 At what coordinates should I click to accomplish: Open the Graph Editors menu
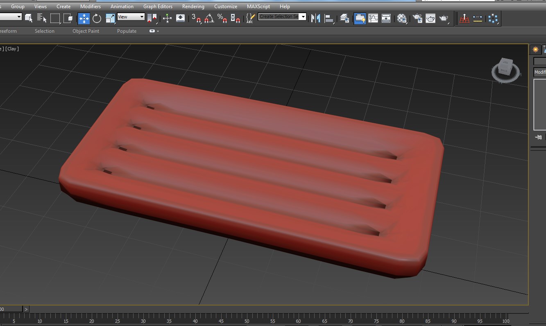coord(158,7)
